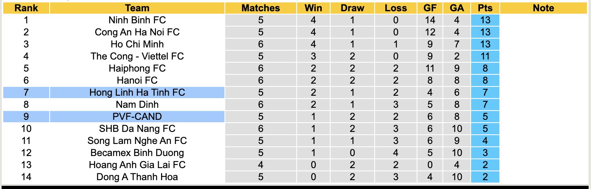Select the Draw column header
The width and height of the screenshot is (591, 189).
click(352, 8)
